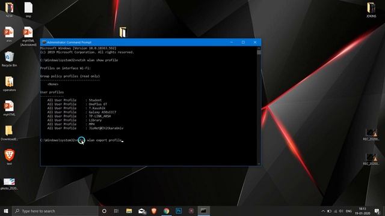Click the Cortana circle icon

point(104,211)
